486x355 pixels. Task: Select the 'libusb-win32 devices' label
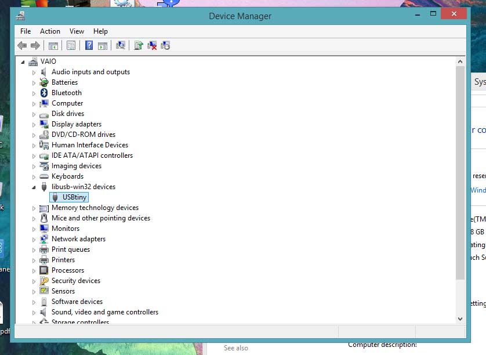[x=84, y=187]
